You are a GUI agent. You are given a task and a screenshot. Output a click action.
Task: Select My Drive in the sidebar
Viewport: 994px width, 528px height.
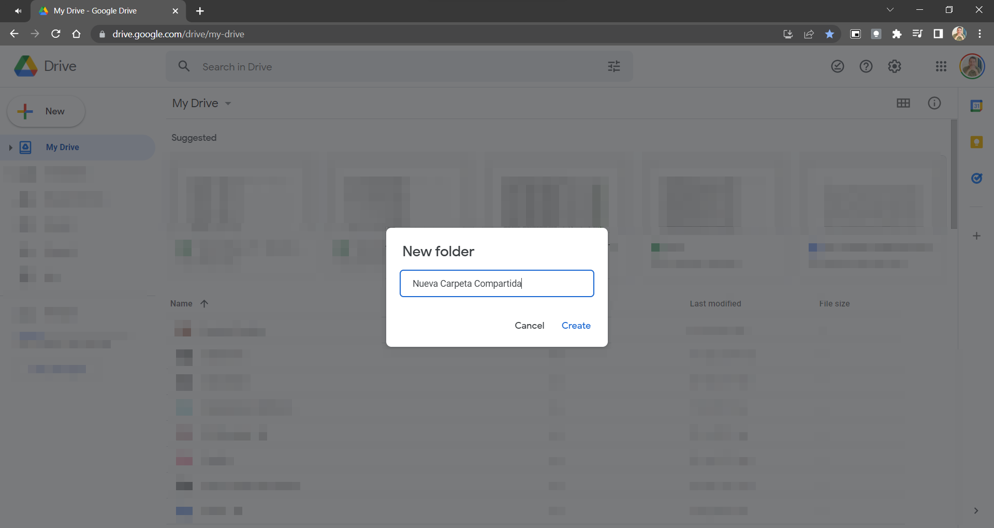point(78,148)
